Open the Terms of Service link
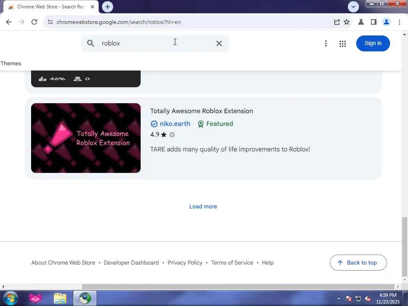The height and width of the screenshot is (306, 408). click(x=232, y=263)
